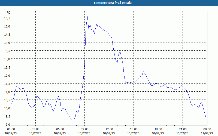Click the "03:00" time label

click(35, 129)
